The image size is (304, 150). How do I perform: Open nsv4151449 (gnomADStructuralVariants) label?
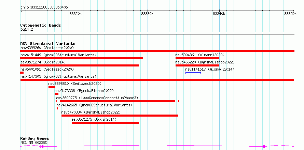[58, 55]
